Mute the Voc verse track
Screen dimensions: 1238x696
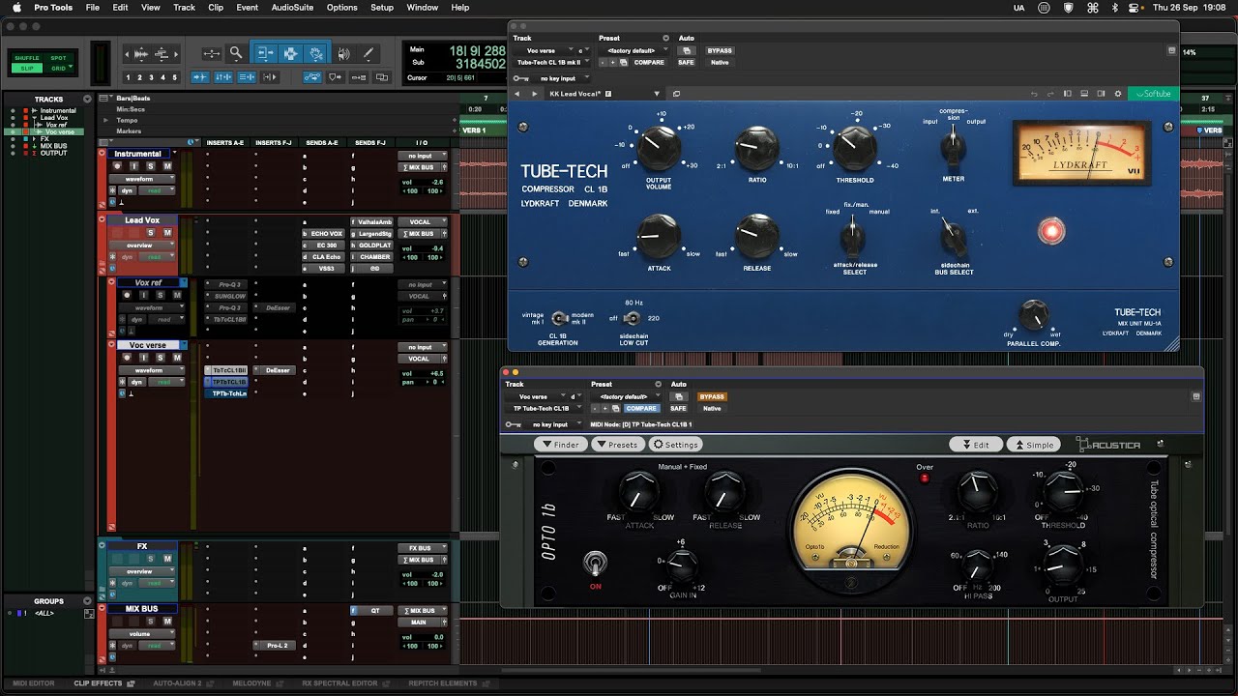[177, 357]
